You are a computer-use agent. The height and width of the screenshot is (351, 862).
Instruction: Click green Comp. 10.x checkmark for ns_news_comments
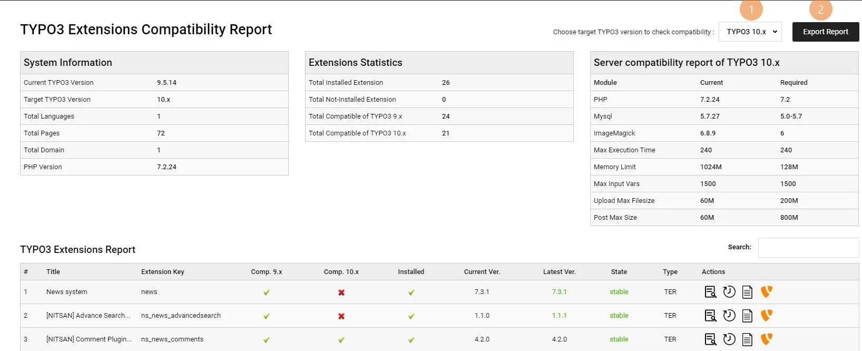(x=341, y=340)
